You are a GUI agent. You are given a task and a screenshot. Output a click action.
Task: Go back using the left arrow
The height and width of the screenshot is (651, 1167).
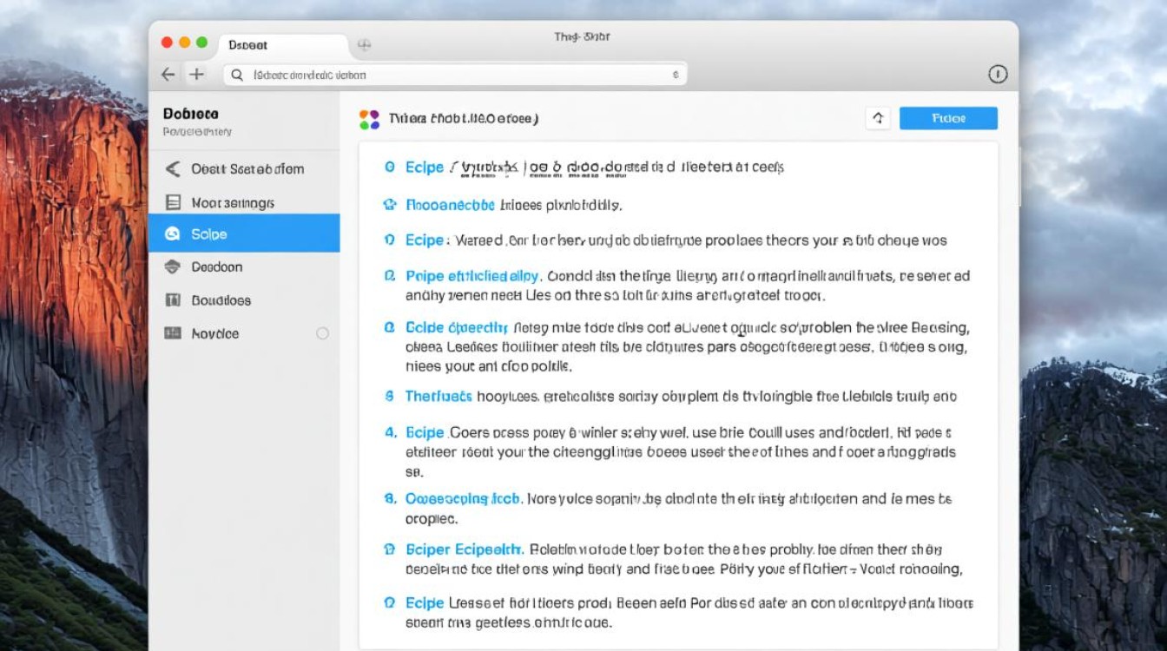168,75
